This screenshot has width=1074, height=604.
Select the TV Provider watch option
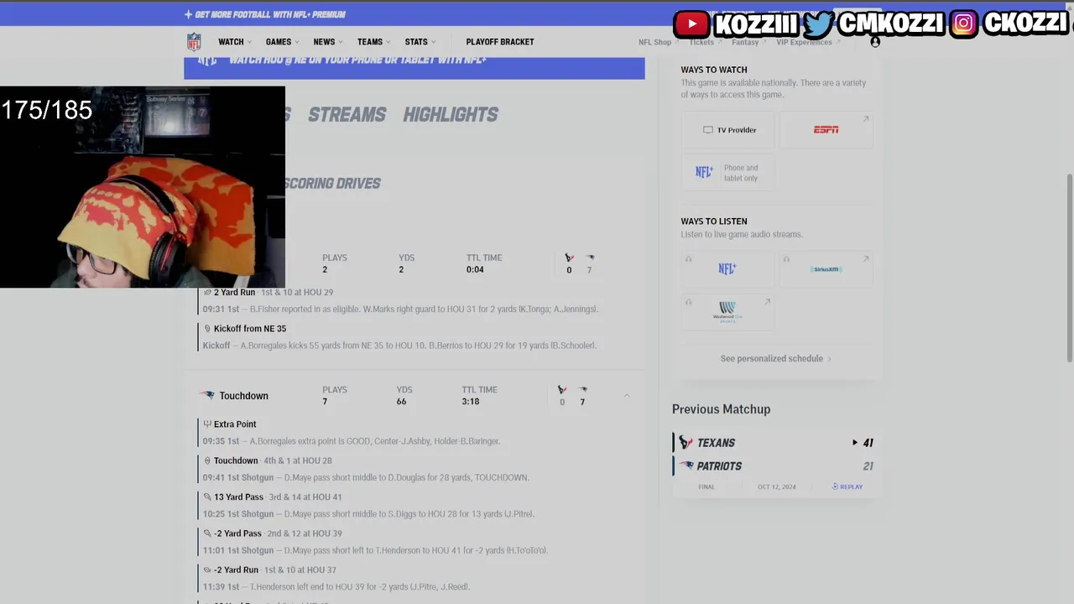point(727,130)
